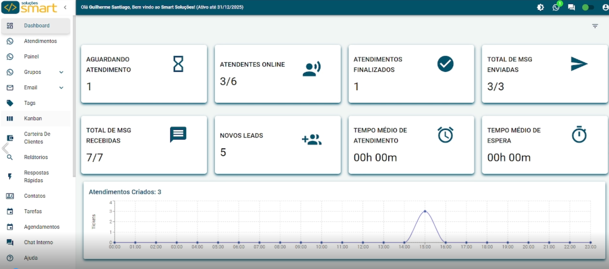This screenshot has width=609, height=269.
Task: Toggle the theme brightness icon
Action: (540, 7)
